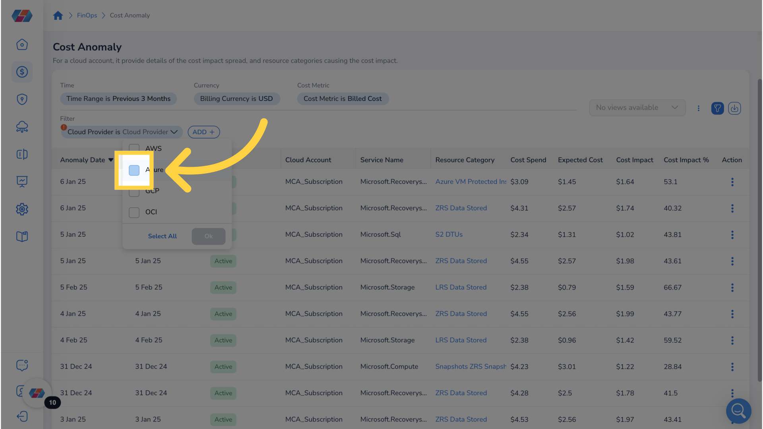This screenshot has height=429, width=763.
Task: Click the ADD + filter button
Action: [203, 132]
